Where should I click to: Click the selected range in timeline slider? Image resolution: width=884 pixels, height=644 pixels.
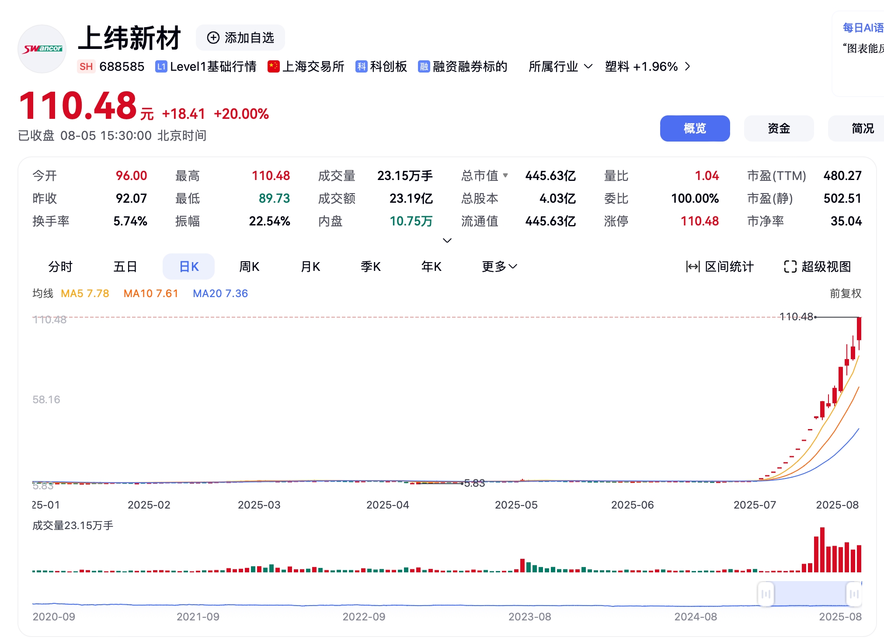pyautogui.click(x=810, y=594)
